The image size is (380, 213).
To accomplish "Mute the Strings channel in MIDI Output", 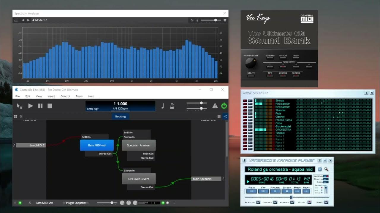I will coord(245,101).
